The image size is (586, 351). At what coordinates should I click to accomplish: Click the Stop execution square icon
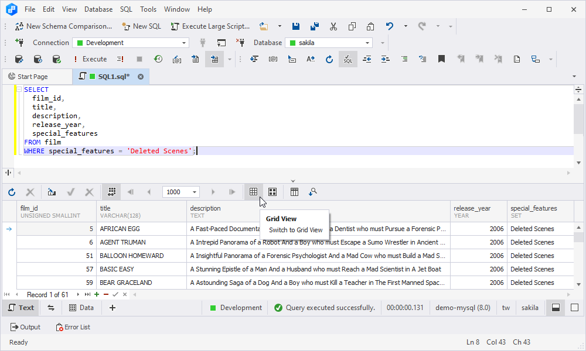pos(139,59)
